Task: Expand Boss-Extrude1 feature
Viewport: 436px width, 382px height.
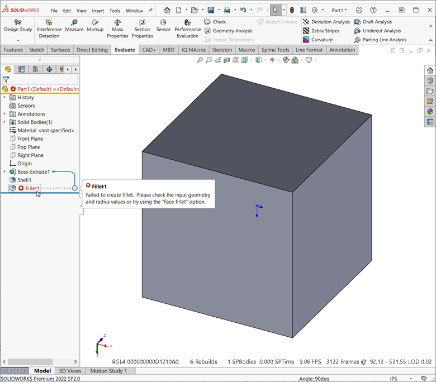Action: click(4, 171)
